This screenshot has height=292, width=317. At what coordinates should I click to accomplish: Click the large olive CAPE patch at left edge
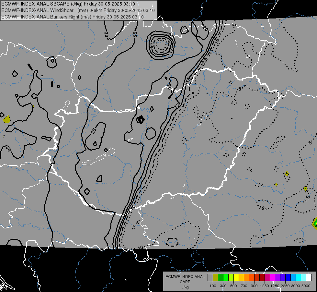7,119
